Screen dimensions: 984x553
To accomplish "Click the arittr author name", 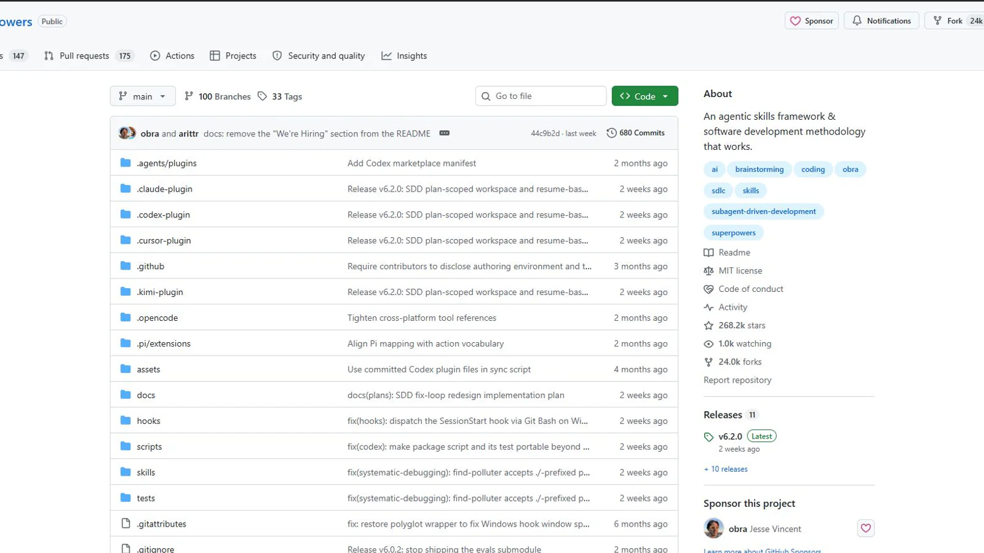I will pos(188,133).
